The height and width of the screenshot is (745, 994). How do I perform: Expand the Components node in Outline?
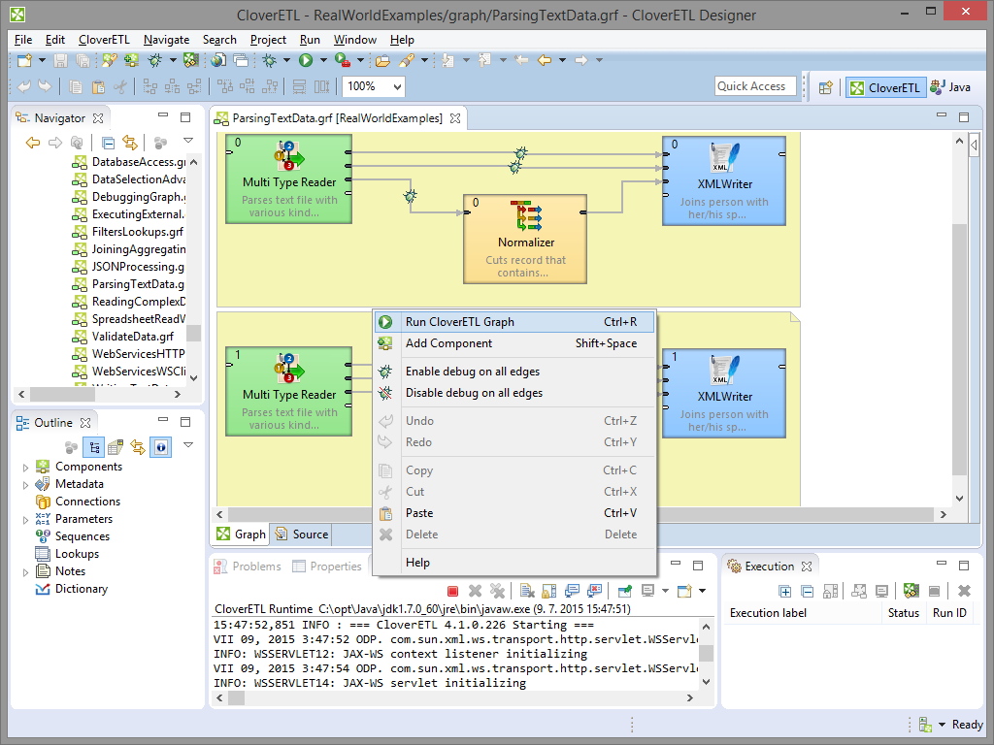26,467
